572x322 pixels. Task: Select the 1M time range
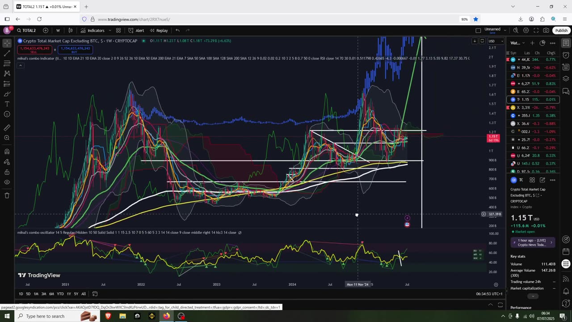[36, 294]
